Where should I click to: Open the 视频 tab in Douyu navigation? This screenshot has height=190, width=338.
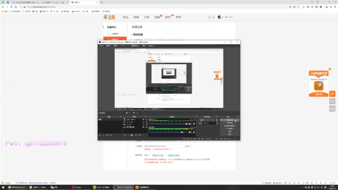click(157, 17)
